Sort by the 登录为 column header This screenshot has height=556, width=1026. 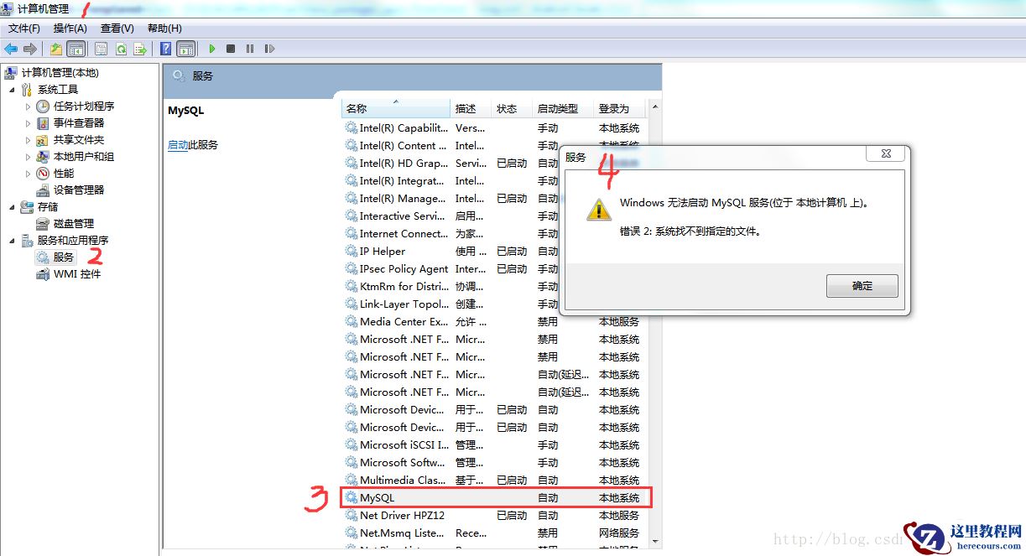pyautogui.click(x=620, y=108)
